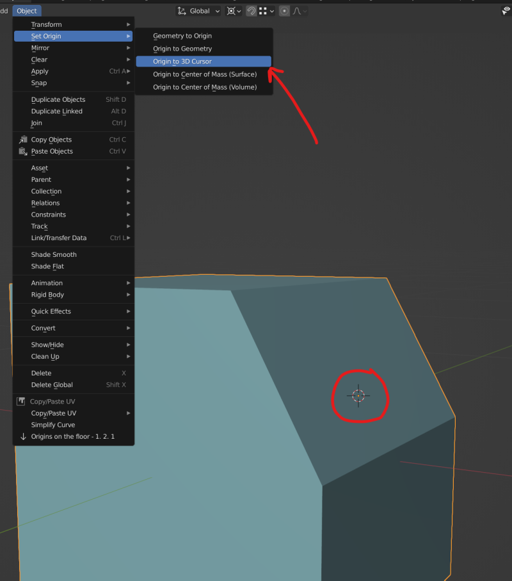512x581 pixels.
Task: Toggle proportional editing circle icon
Action: (x=284, y=11)
